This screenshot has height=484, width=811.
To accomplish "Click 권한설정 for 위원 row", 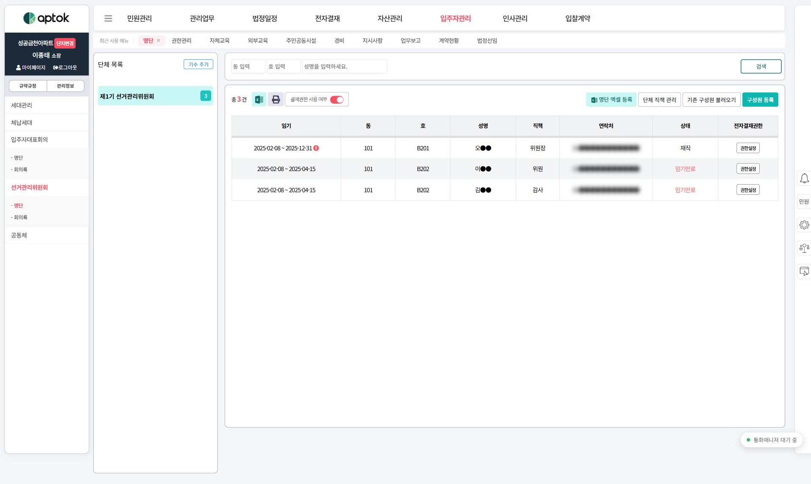I will click(x=748, y=169).
